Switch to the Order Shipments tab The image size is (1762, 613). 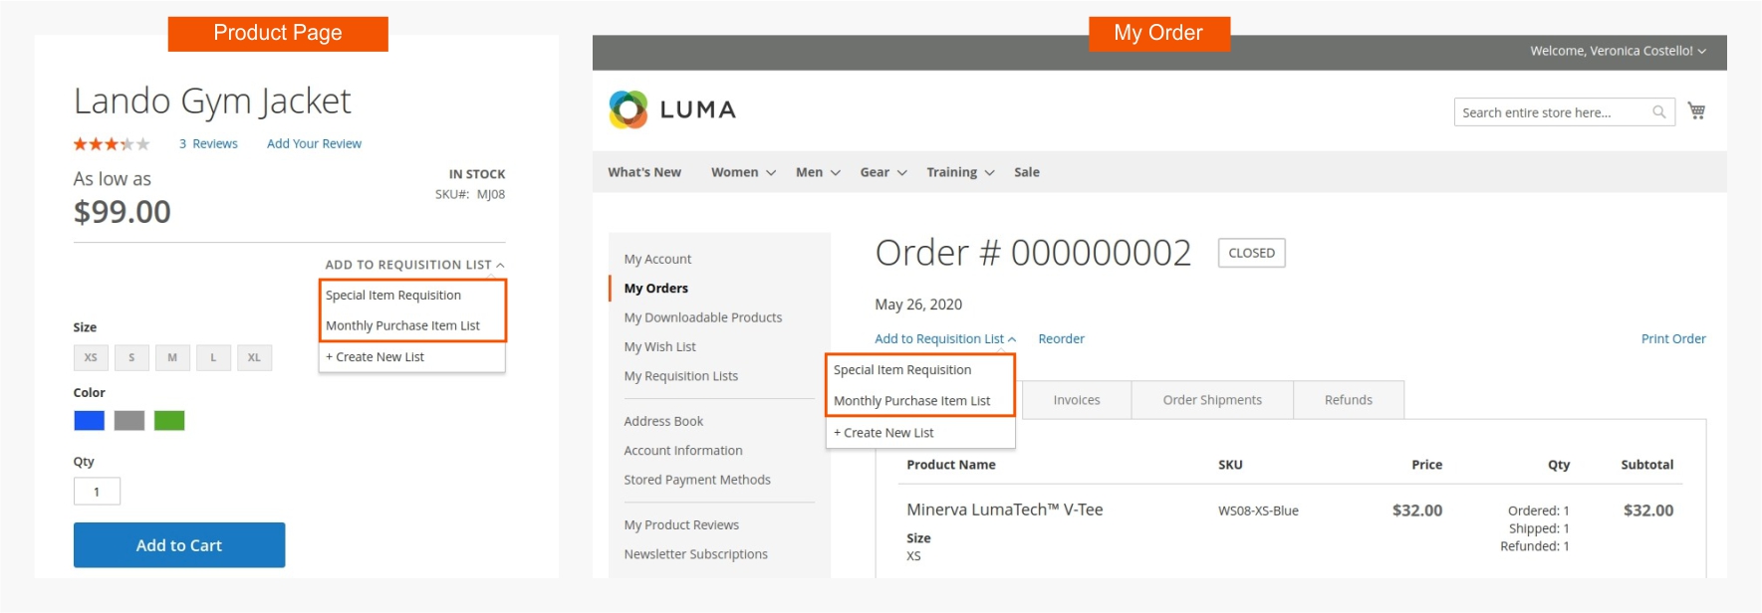1212,400
